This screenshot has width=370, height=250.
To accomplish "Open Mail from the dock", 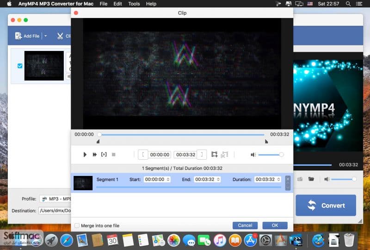I will pos(82,241).
